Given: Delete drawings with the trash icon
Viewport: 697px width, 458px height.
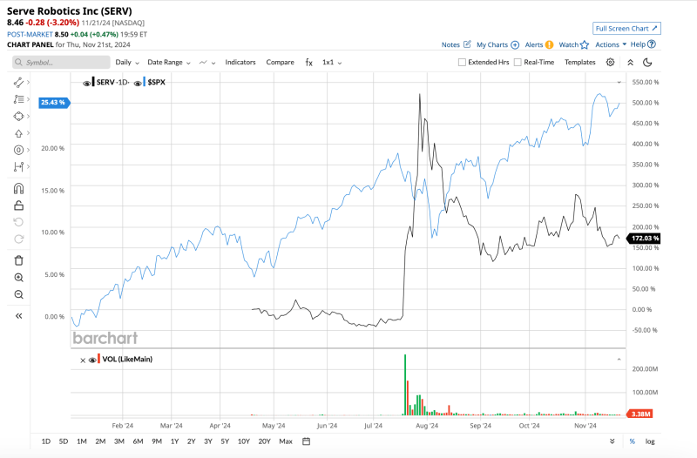Looking at the screenshot, I should click(18, 260).
